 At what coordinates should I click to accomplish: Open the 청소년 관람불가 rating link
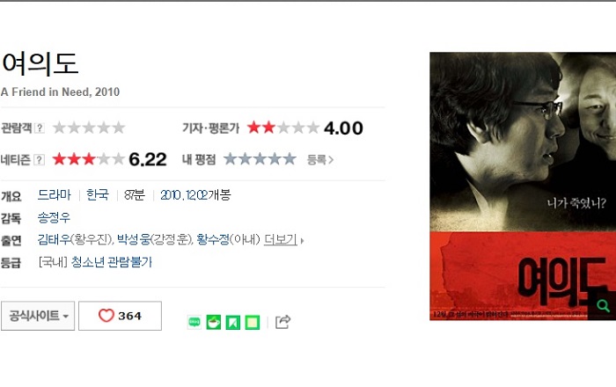coord(111,262)
